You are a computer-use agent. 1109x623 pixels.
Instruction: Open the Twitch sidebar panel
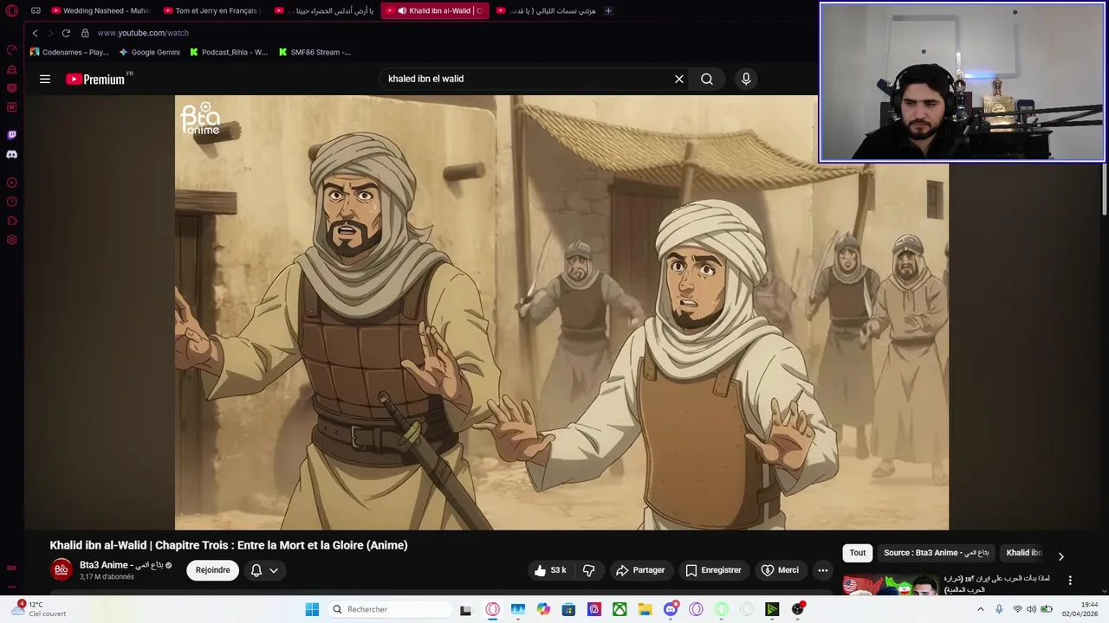(x=12, y=135)
